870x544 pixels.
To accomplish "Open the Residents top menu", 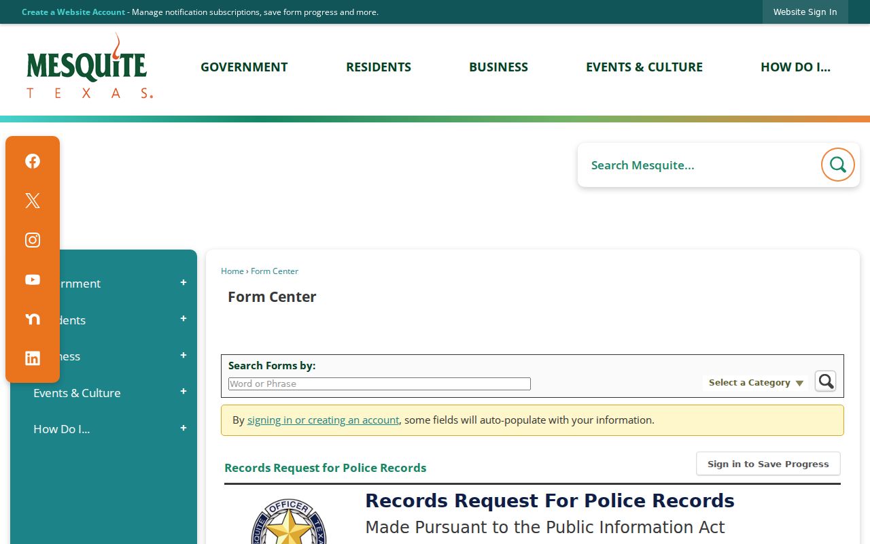I will (x=379, y=67).
